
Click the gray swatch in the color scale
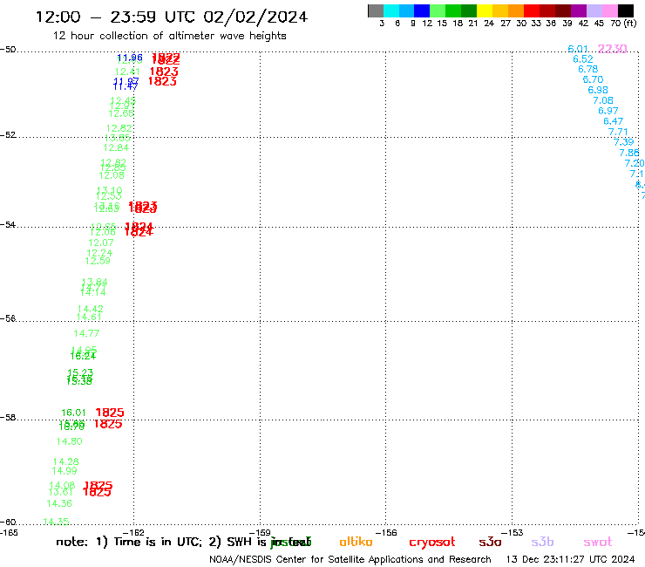point(376,10)
